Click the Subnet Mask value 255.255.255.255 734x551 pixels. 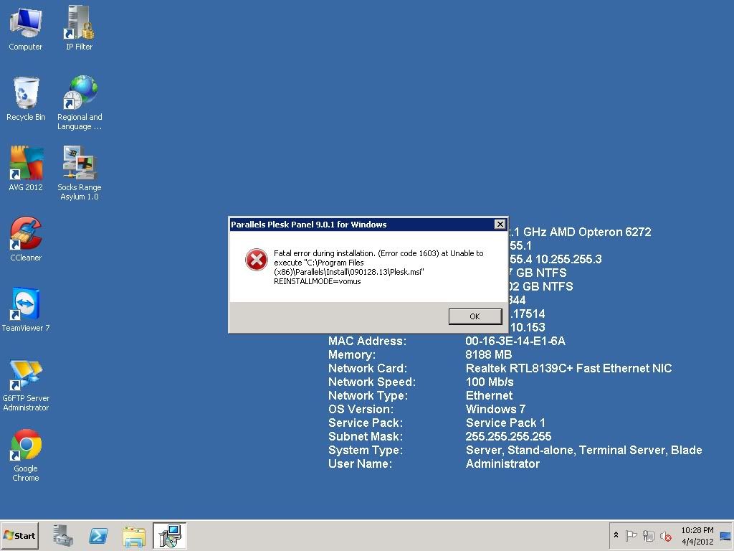click(508, 436)
